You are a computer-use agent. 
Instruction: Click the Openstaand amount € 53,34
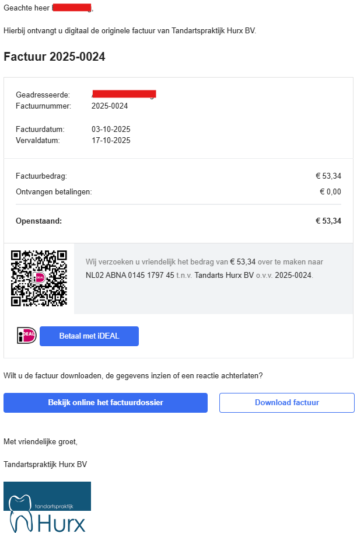pyautogui.click(x=328, y=221)
